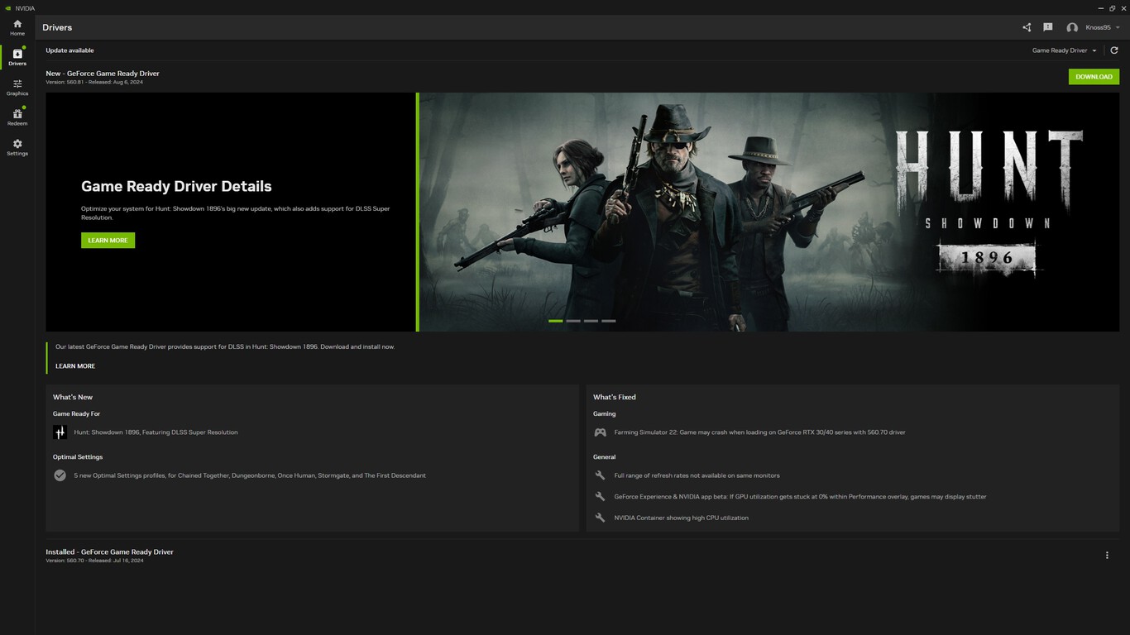Click the feedback icon in header

(1048, 27)
